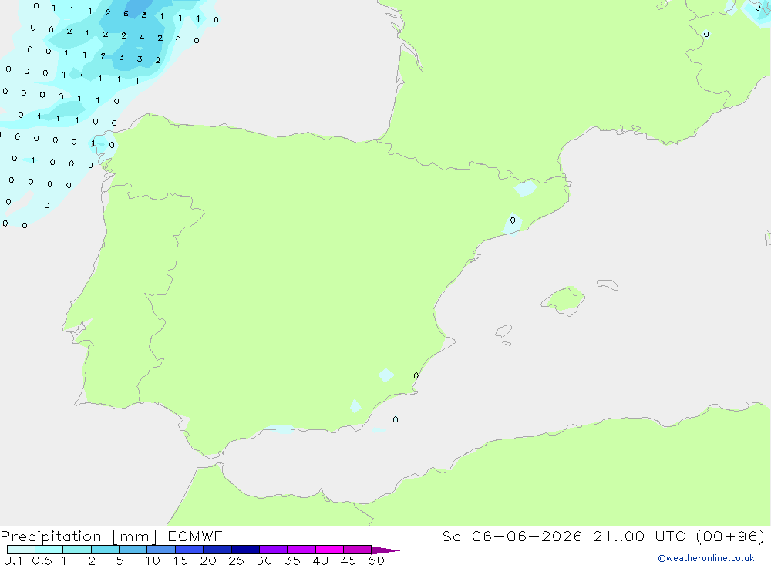Click the 45–50 mm legend color box
The image size is (771, 565).
pos(357,550)
